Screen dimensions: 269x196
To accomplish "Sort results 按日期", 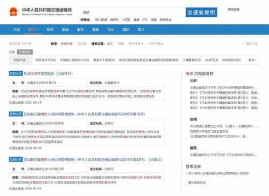I will point(82,44).
